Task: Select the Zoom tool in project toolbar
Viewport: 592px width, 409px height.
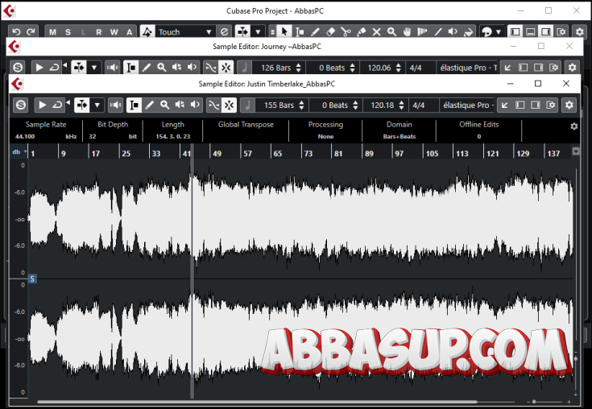Action: pyautogui.click(x=392, y=32)
